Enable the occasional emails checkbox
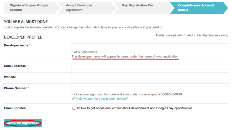The height and width of the screenshot is (130, 232). (74, 108)
